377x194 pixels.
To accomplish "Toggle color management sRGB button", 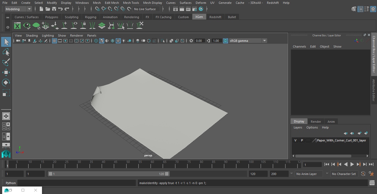I will click(x=225, y=41).
